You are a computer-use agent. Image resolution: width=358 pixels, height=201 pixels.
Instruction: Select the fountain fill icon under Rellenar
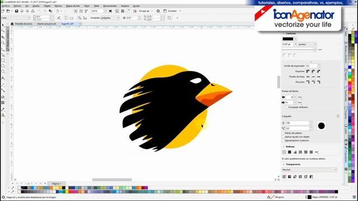tap(295, 152)
